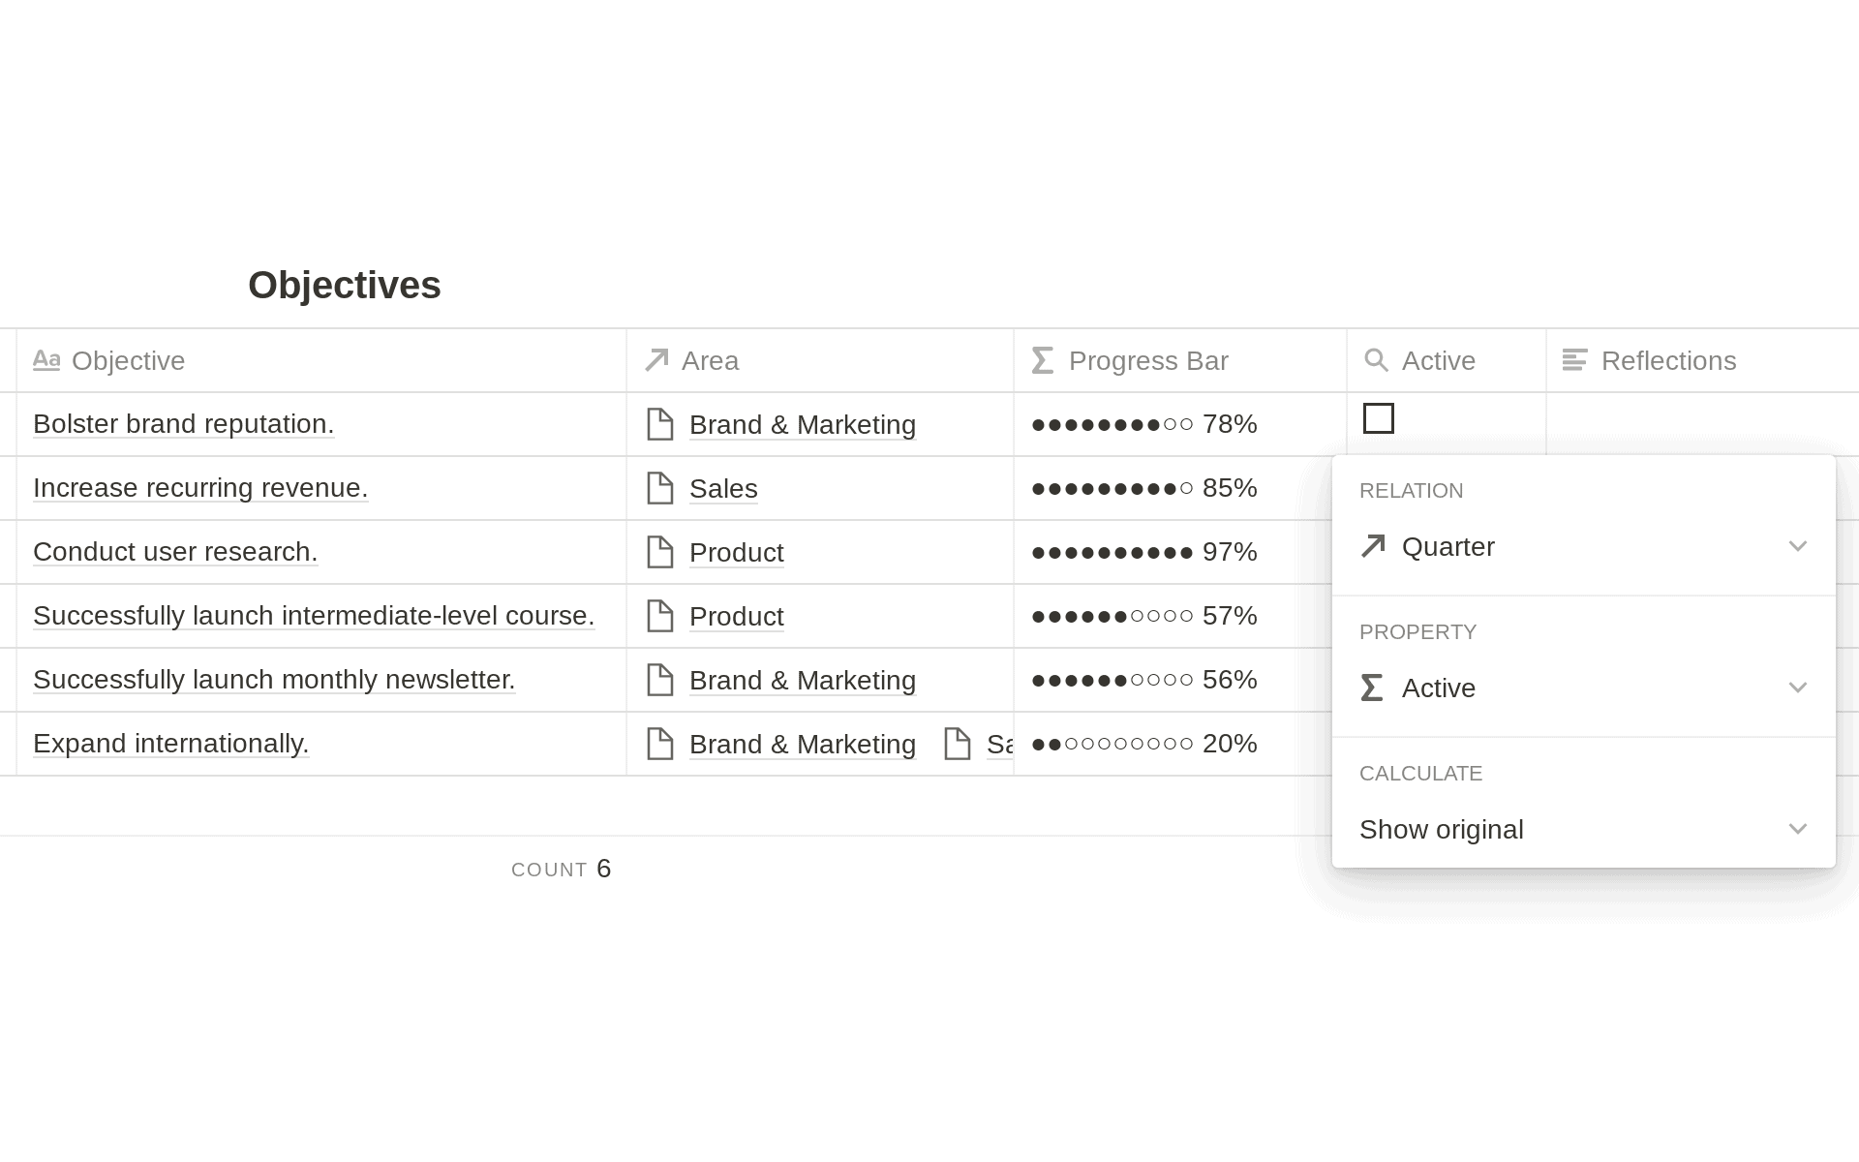
Task: Open the Increase recurring revenue objective
Action: click(200, 488)
